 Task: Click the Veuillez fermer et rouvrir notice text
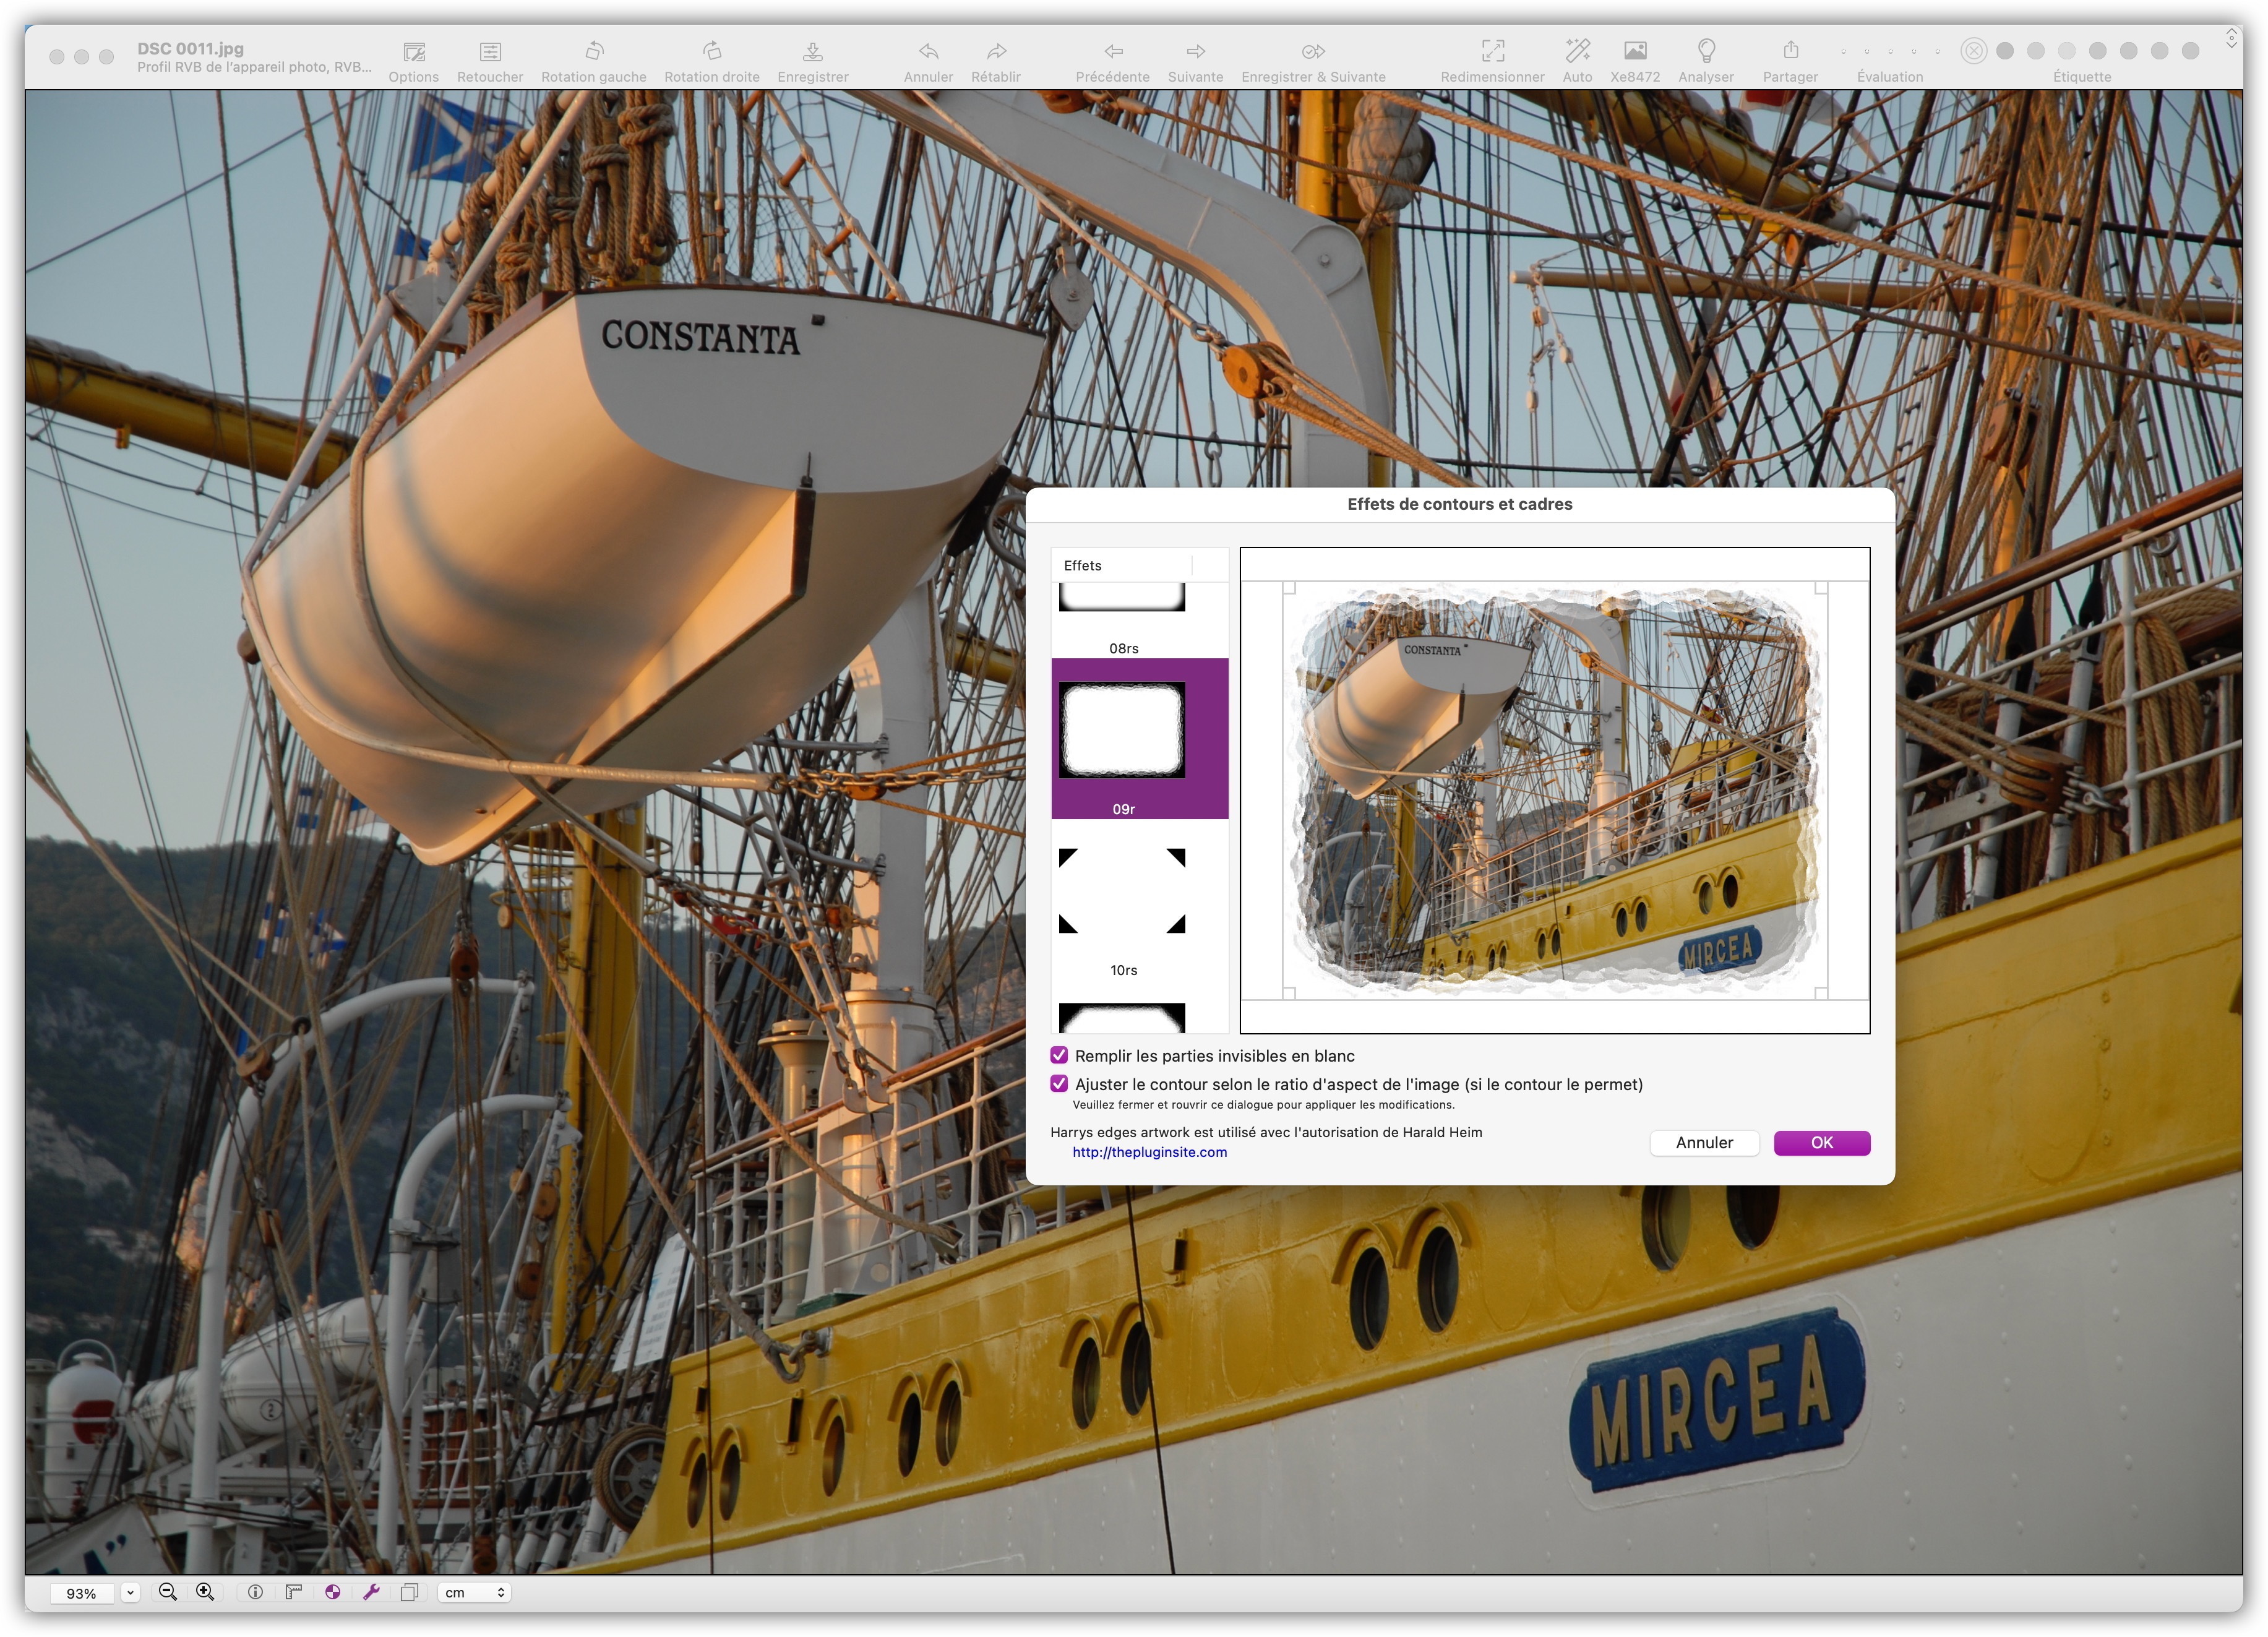(1263, 1105)
